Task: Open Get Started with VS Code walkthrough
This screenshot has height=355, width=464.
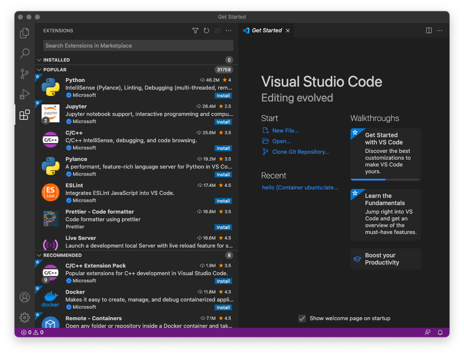Action: pyautogui.click(x=385, y=154)
